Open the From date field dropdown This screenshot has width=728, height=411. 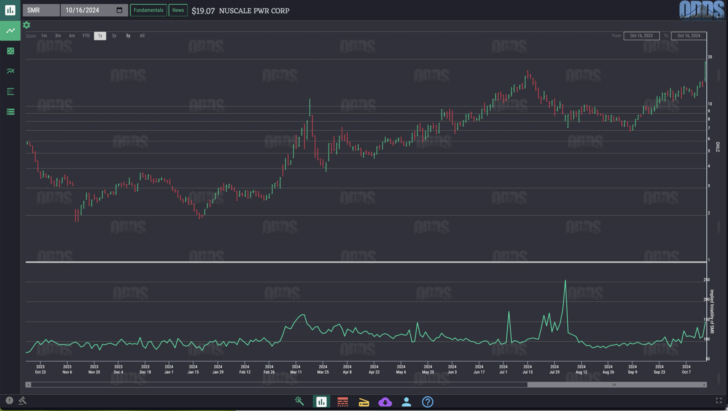tap(641, 36)
